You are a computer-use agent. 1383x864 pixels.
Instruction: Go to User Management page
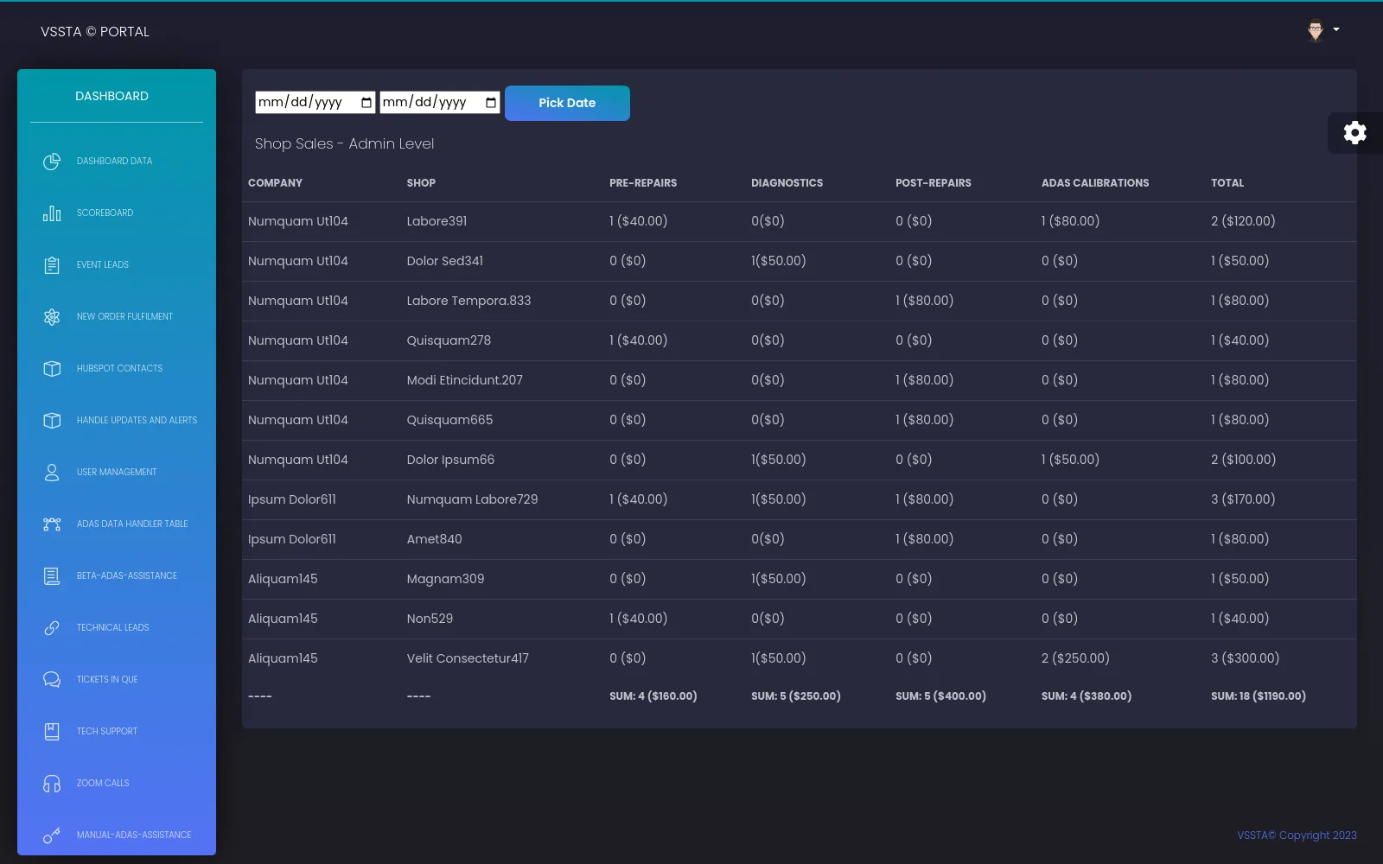click(117, 472)
